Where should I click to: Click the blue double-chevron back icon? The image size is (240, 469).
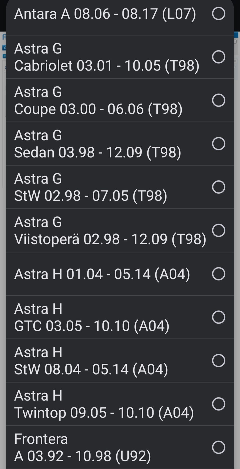click(x=4, y=56)
